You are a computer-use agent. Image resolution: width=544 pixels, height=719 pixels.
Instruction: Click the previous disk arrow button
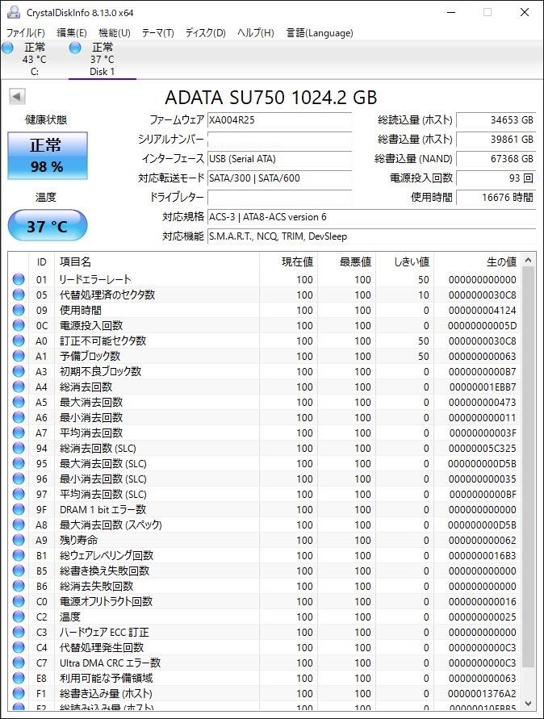click(17, 97)
